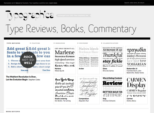Click the Type Reviews, Books, Commentary headline
Screen dimensions: 154x113
71,29
